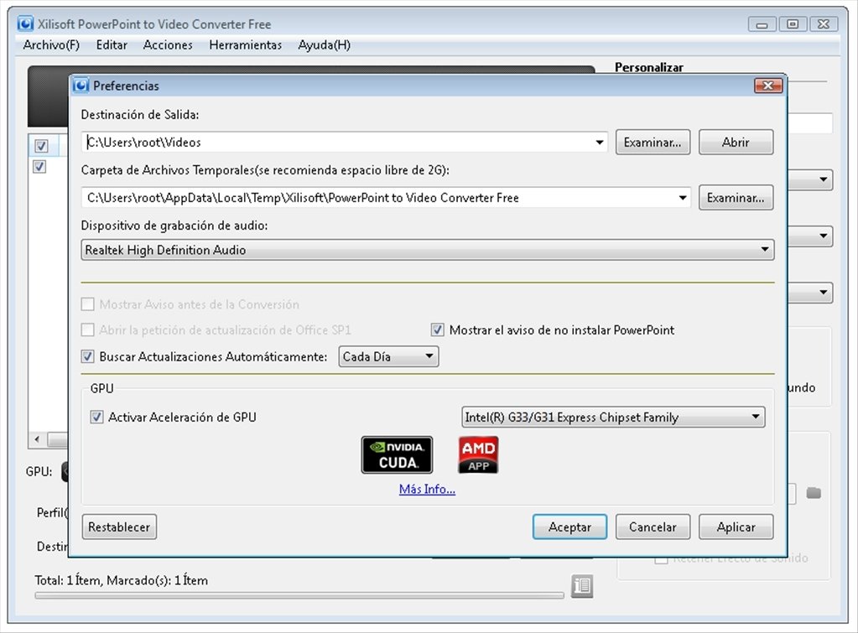This screenshot has height=633, width=858.
Task: Open the second dropdown arrow in the Personalizar panel
Action: 824,236
